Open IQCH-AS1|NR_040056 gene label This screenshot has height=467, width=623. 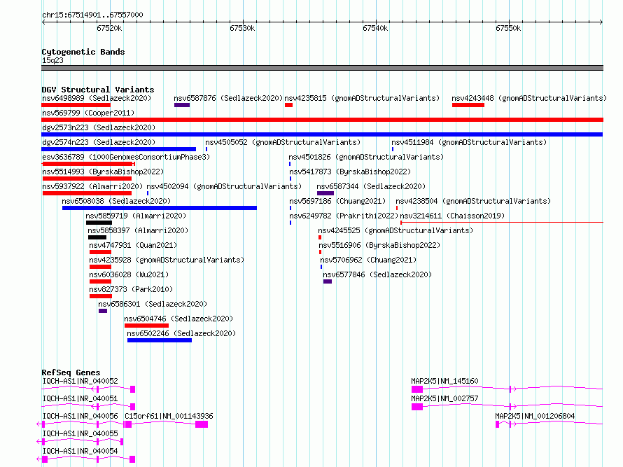click(80, 416)
